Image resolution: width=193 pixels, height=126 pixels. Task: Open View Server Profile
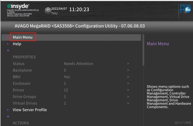(30, 110)
